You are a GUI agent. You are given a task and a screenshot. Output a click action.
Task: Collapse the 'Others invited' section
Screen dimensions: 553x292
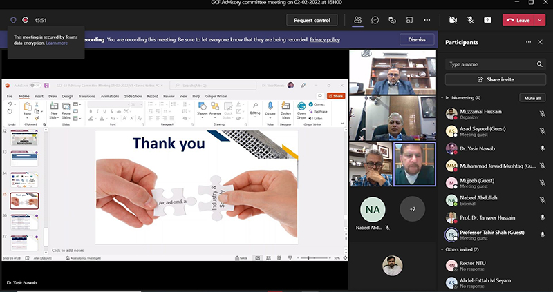tap(442, 249)
